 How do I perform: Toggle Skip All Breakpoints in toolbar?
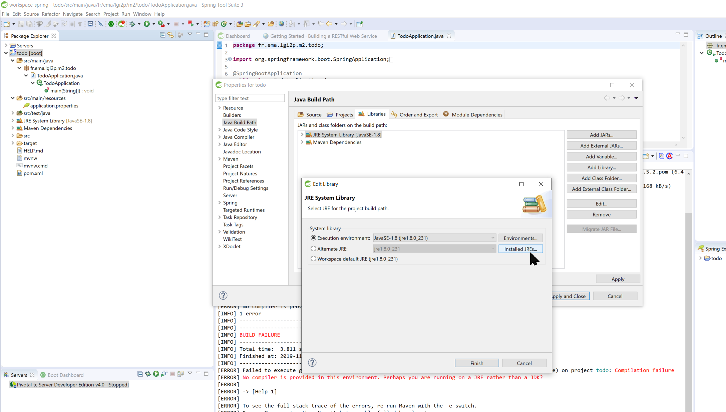pyautogui.click(x=101, y=24)
